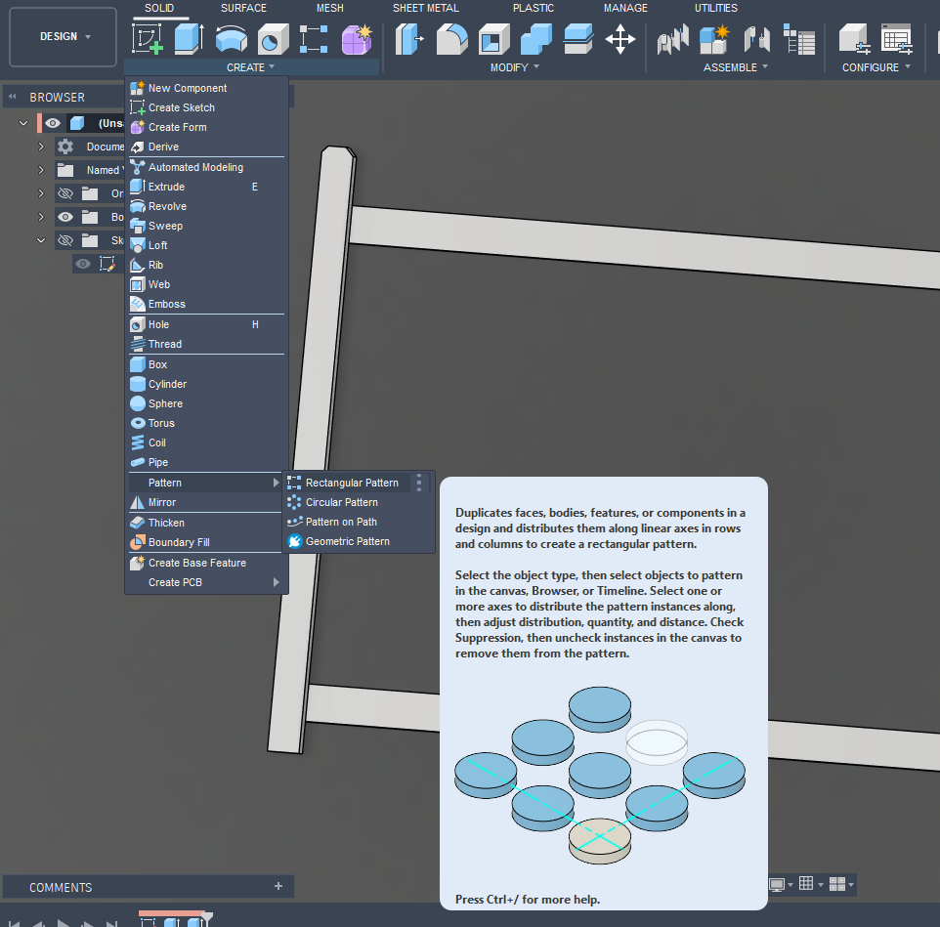The image size is (940, 927).
Task: Click the Joint icon in Assemble group
Action: point(756,39)
